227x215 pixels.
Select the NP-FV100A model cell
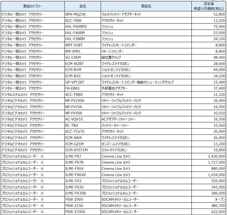click(83, 101)
